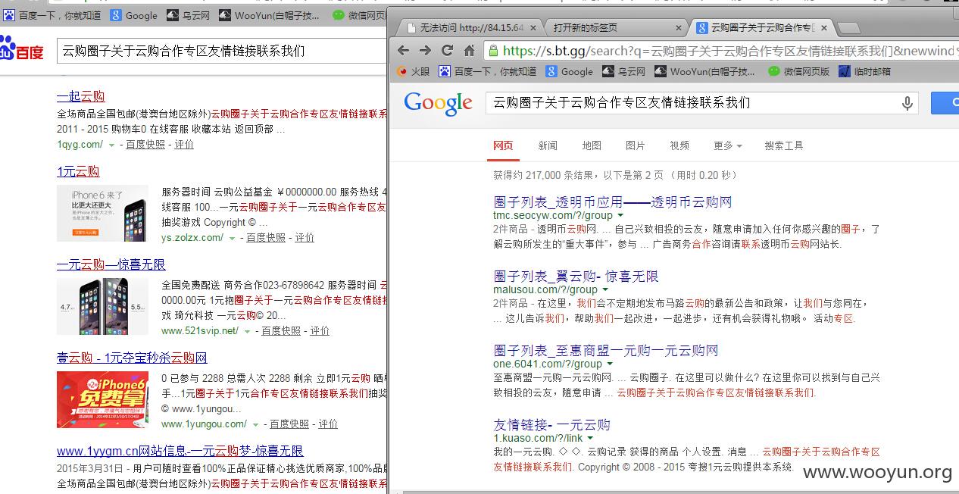Open 微信网页 bookmark in left Baidu window
Image resolution: width=959 pixels, height=494 pixels.
tap(359, 15)
